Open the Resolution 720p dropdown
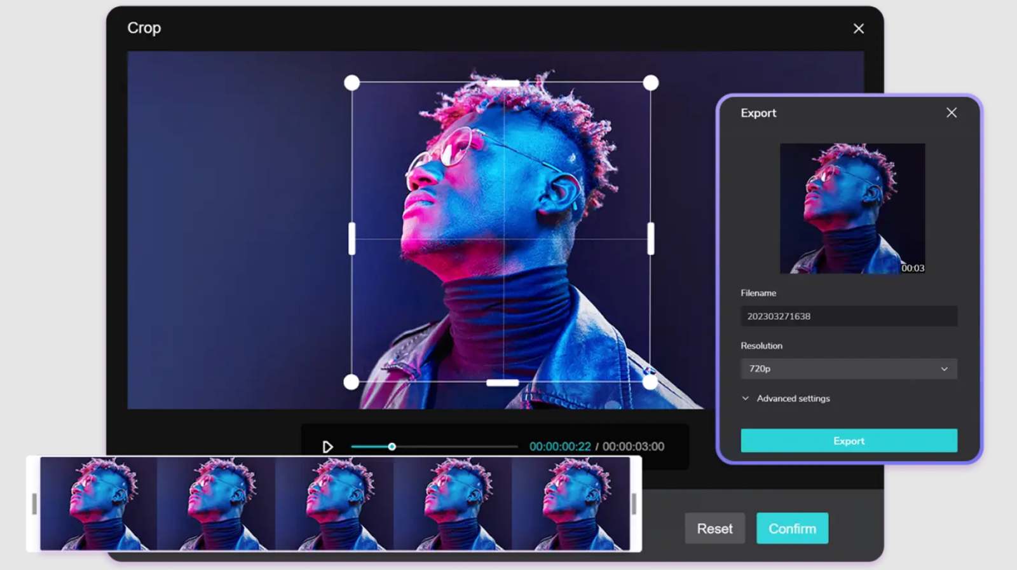 click(x=848, y=369)
